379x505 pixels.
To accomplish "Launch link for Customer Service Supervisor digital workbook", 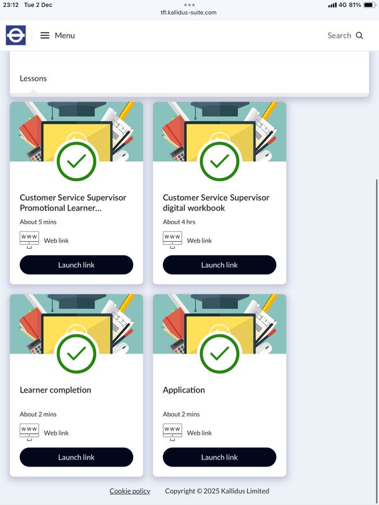I will (219, 265).
